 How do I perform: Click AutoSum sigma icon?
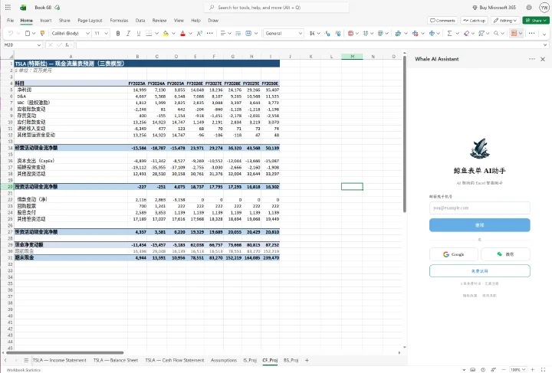(449, 34)
